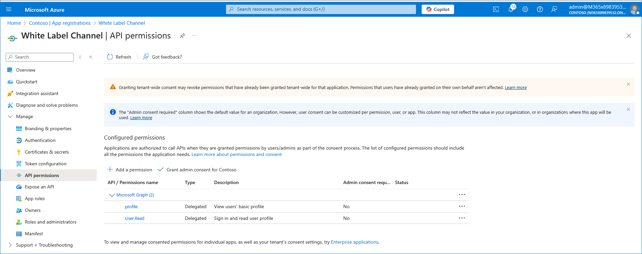Collapse the Microsoft Graph permissions group

112,195
